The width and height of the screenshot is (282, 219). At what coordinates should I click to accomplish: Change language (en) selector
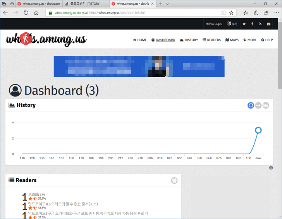coord(232,24)
